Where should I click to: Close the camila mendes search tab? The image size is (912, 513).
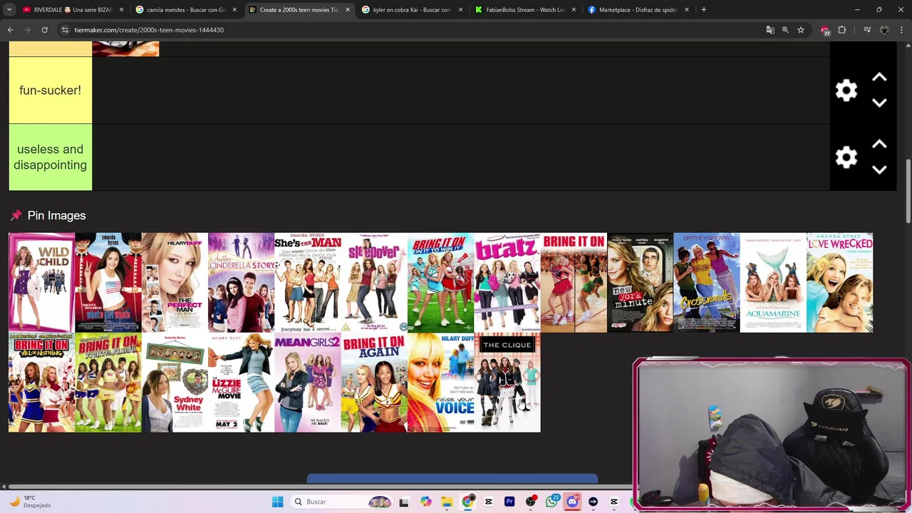click(x=234, y=10)
